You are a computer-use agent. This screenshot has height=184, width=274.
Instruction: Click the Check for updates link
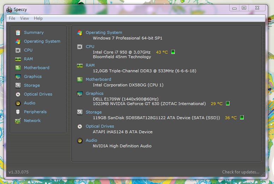(x=240, y=172)
